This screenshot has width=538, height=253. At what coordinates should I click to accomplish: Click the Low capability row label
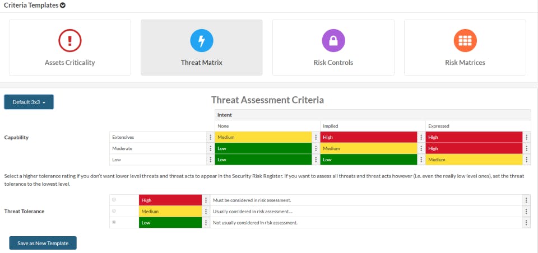pyautogui.click(x=158, y=160)
